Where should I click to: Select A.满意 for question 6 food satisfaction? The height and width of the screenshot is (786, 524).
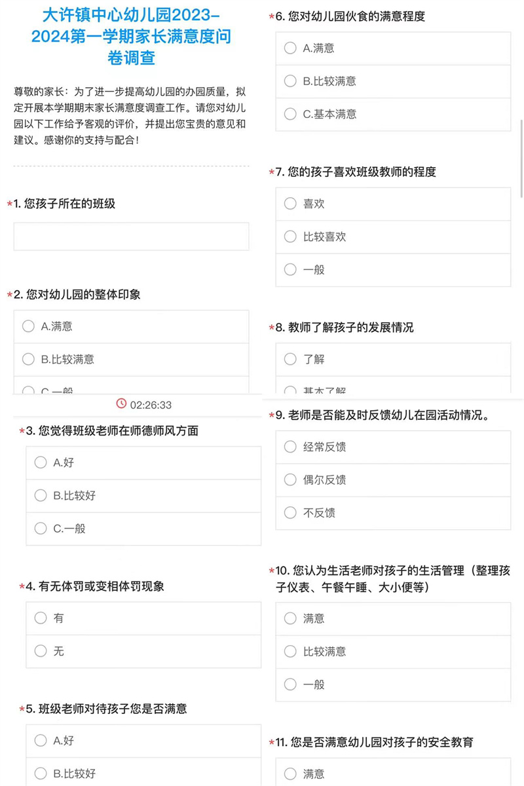coord(290,48)
